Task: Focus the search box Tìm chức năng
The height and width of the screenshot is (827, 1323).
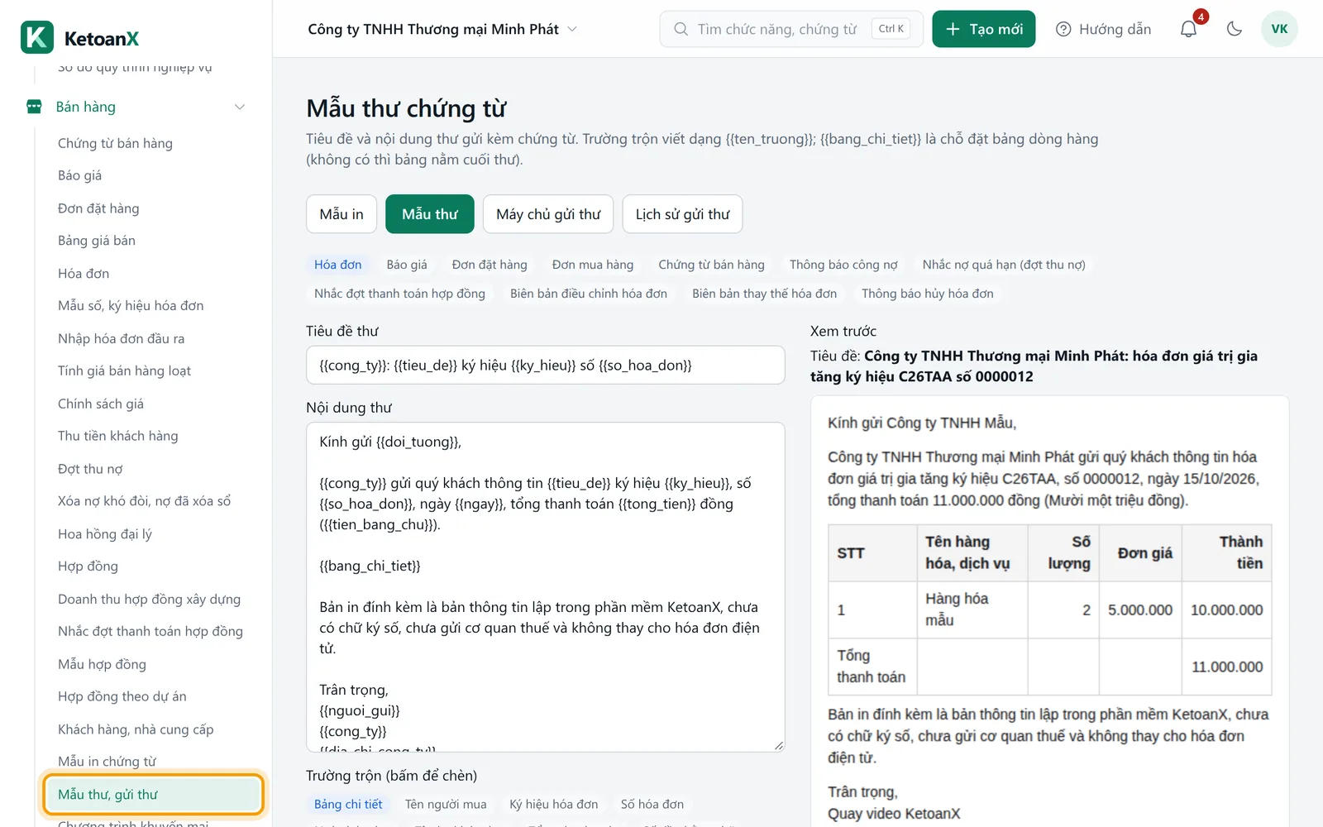Action: (x=791, y=29)
